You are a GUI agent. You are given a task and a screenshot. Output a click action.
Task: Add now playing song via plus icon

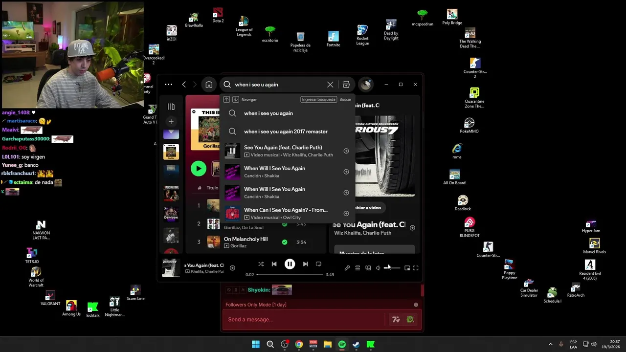click(x=232, y=268)
